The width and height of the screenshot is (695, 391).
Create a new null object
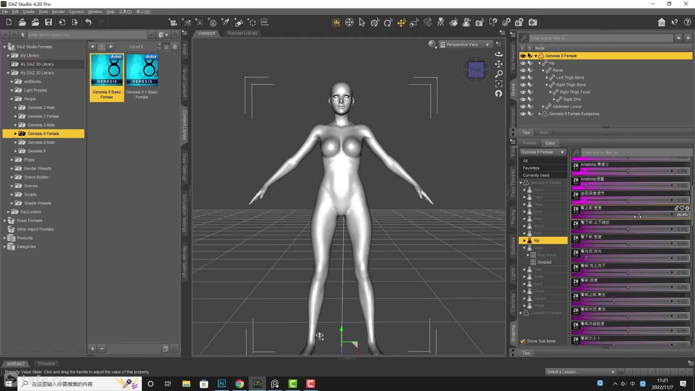[x=252, y=22]
